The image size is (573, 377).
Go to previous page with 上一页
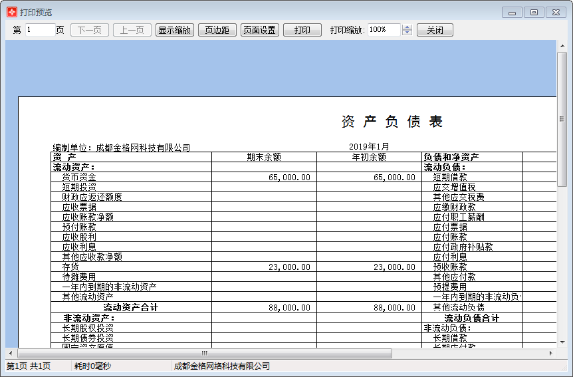click(x=132, y=30)
